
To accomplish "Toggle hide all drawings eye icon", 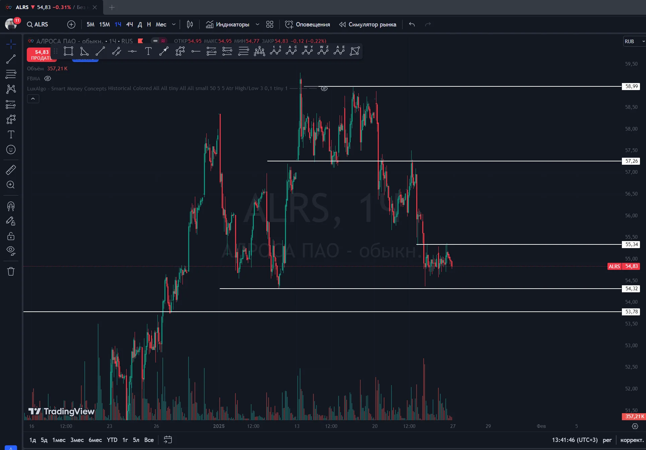I will pos(11,251).
